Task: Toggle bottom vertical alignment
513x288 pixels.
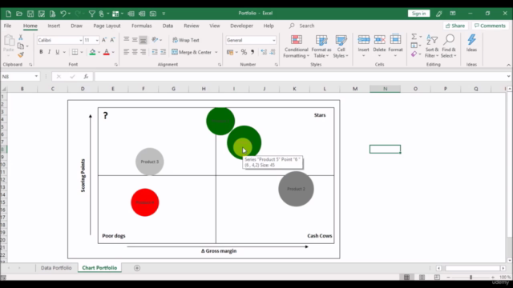Action: click(x=143, y=40)
